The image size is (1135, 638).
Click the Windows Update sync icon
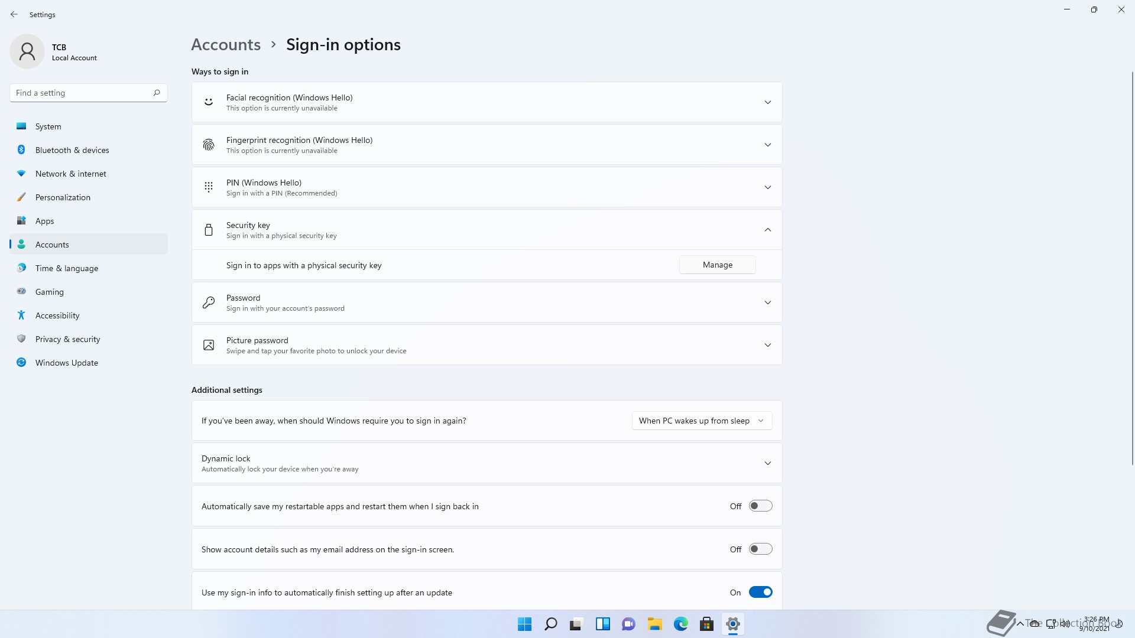21,362
